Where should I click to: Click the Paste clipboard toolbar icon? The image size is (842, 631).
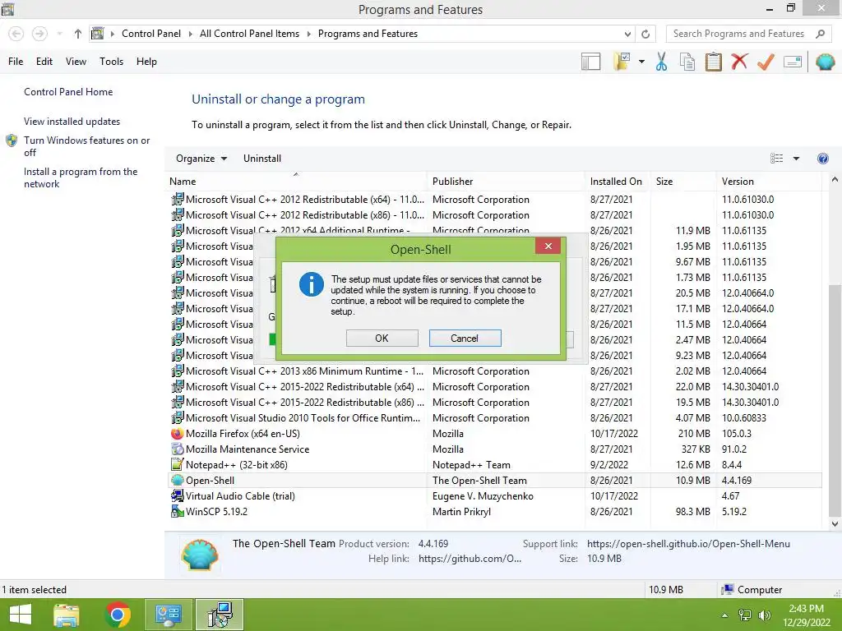click(713, 62)
